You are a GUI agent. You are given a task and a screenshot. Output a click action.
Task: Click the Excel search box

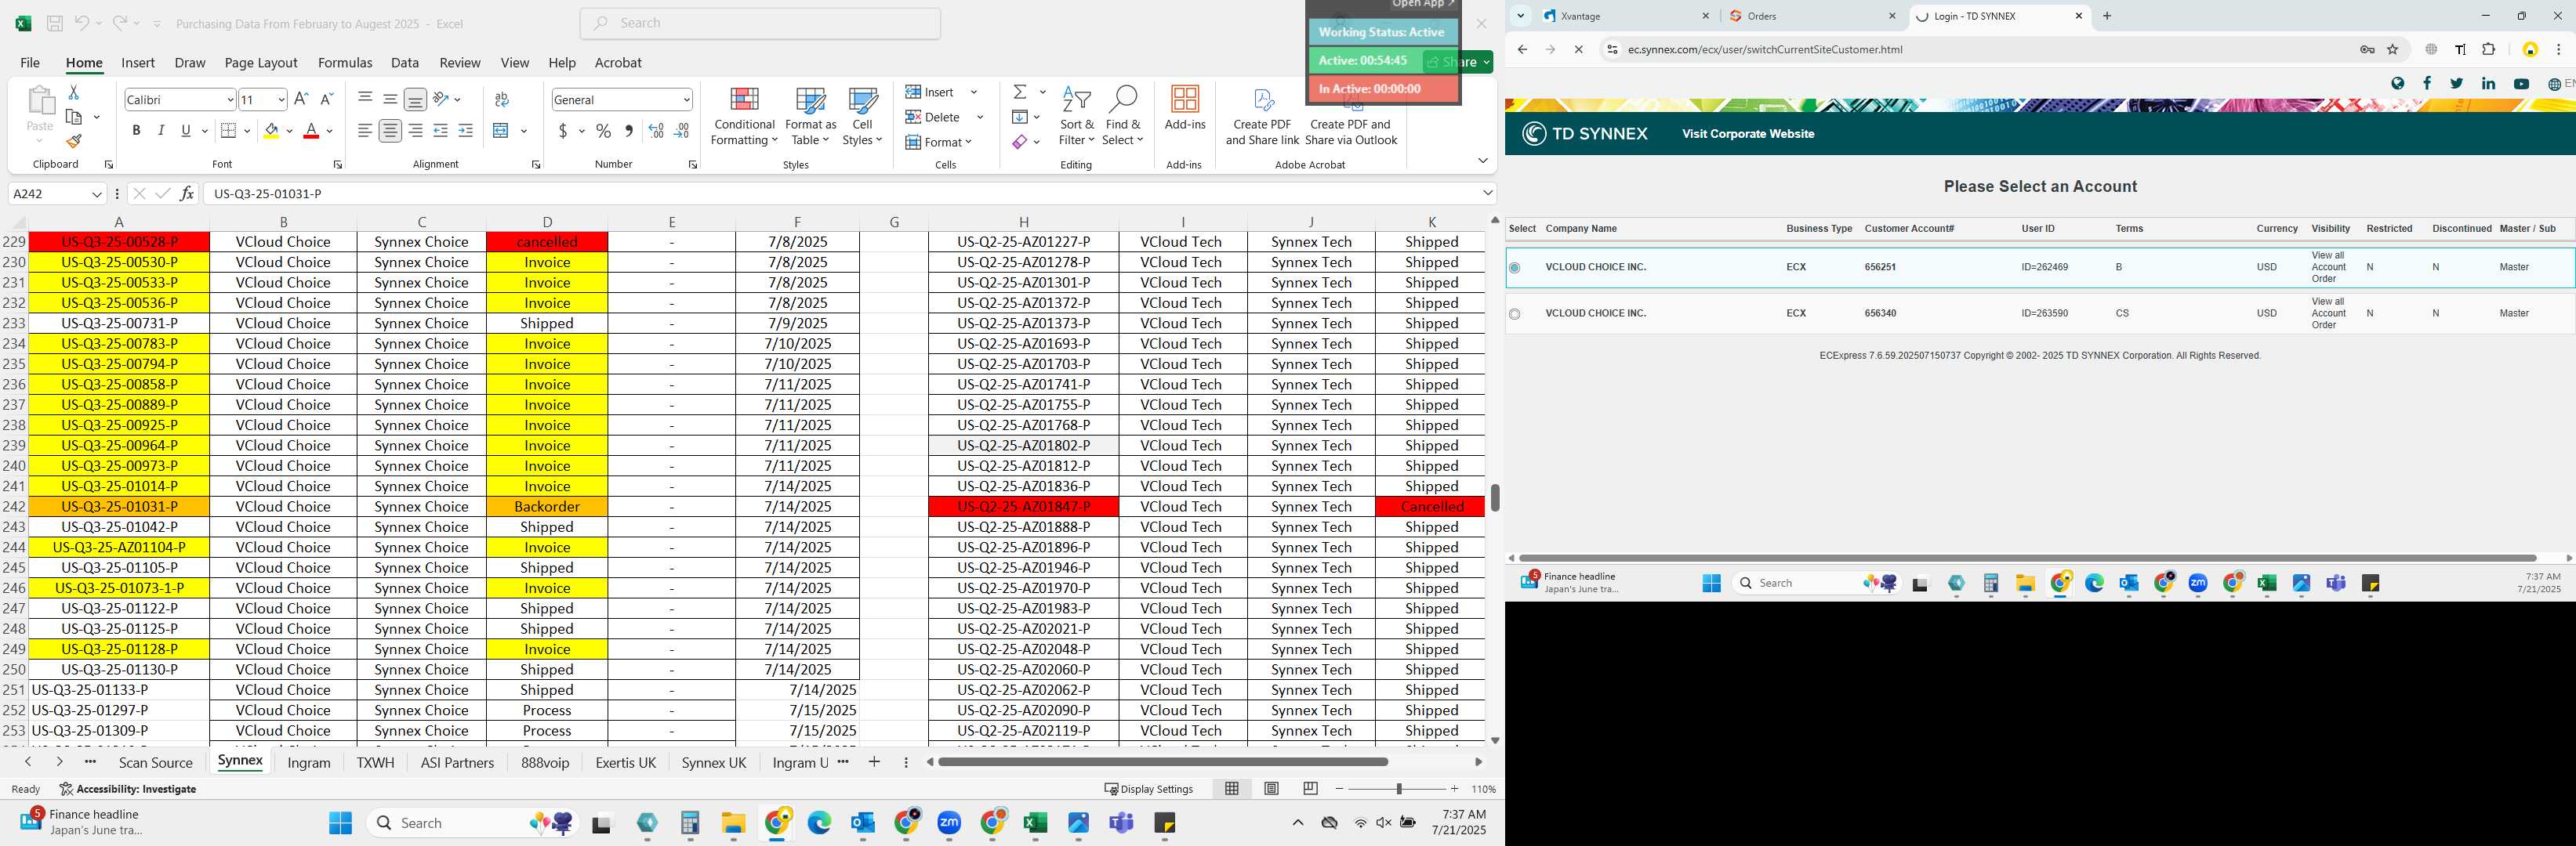pyautogui.click(x=760, y=23)
